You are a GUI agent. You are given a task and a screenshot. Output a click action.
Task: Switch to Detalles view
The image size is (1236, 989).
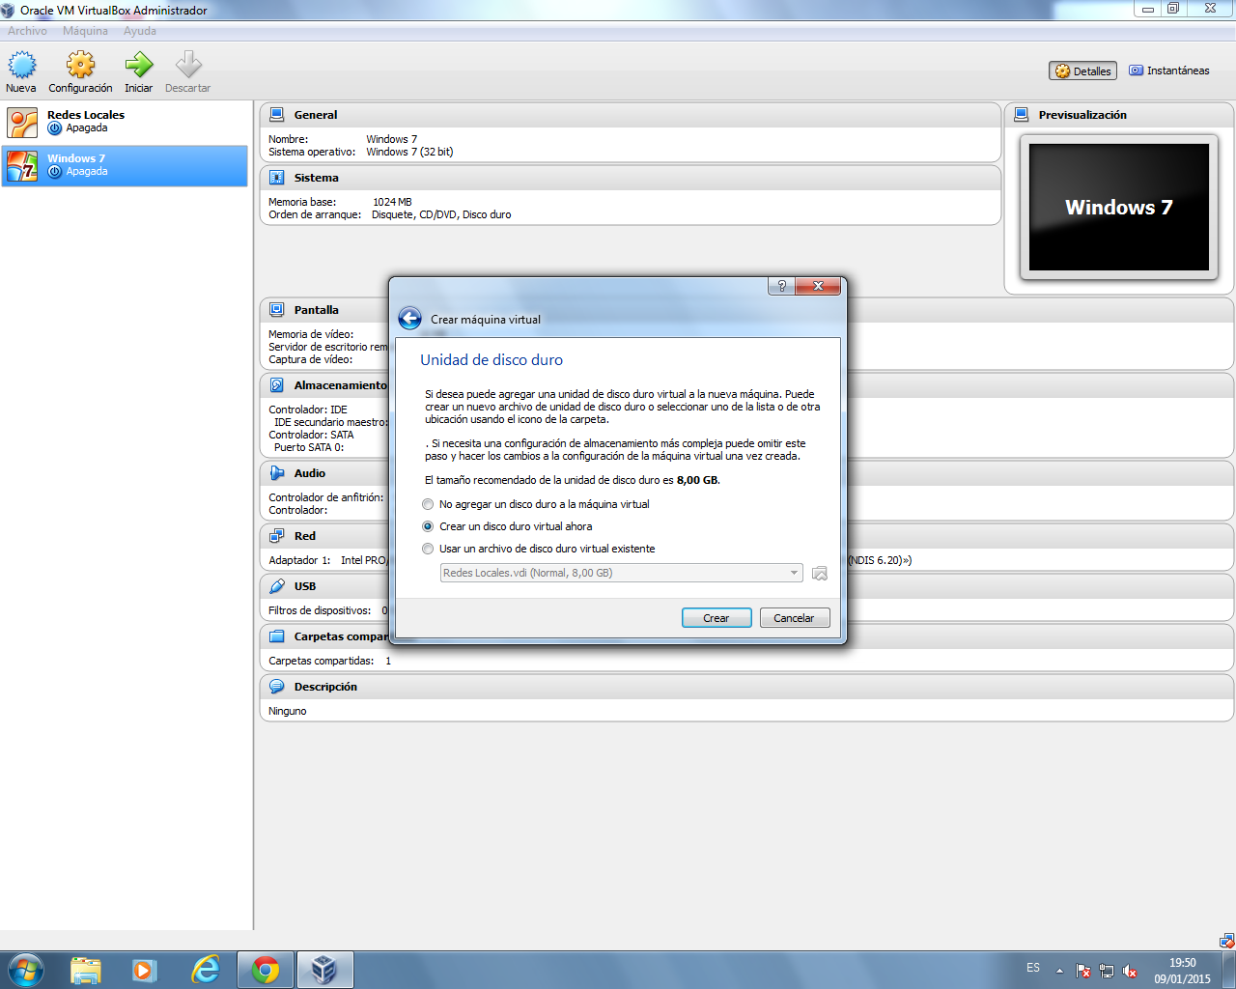coord(1082,71)
